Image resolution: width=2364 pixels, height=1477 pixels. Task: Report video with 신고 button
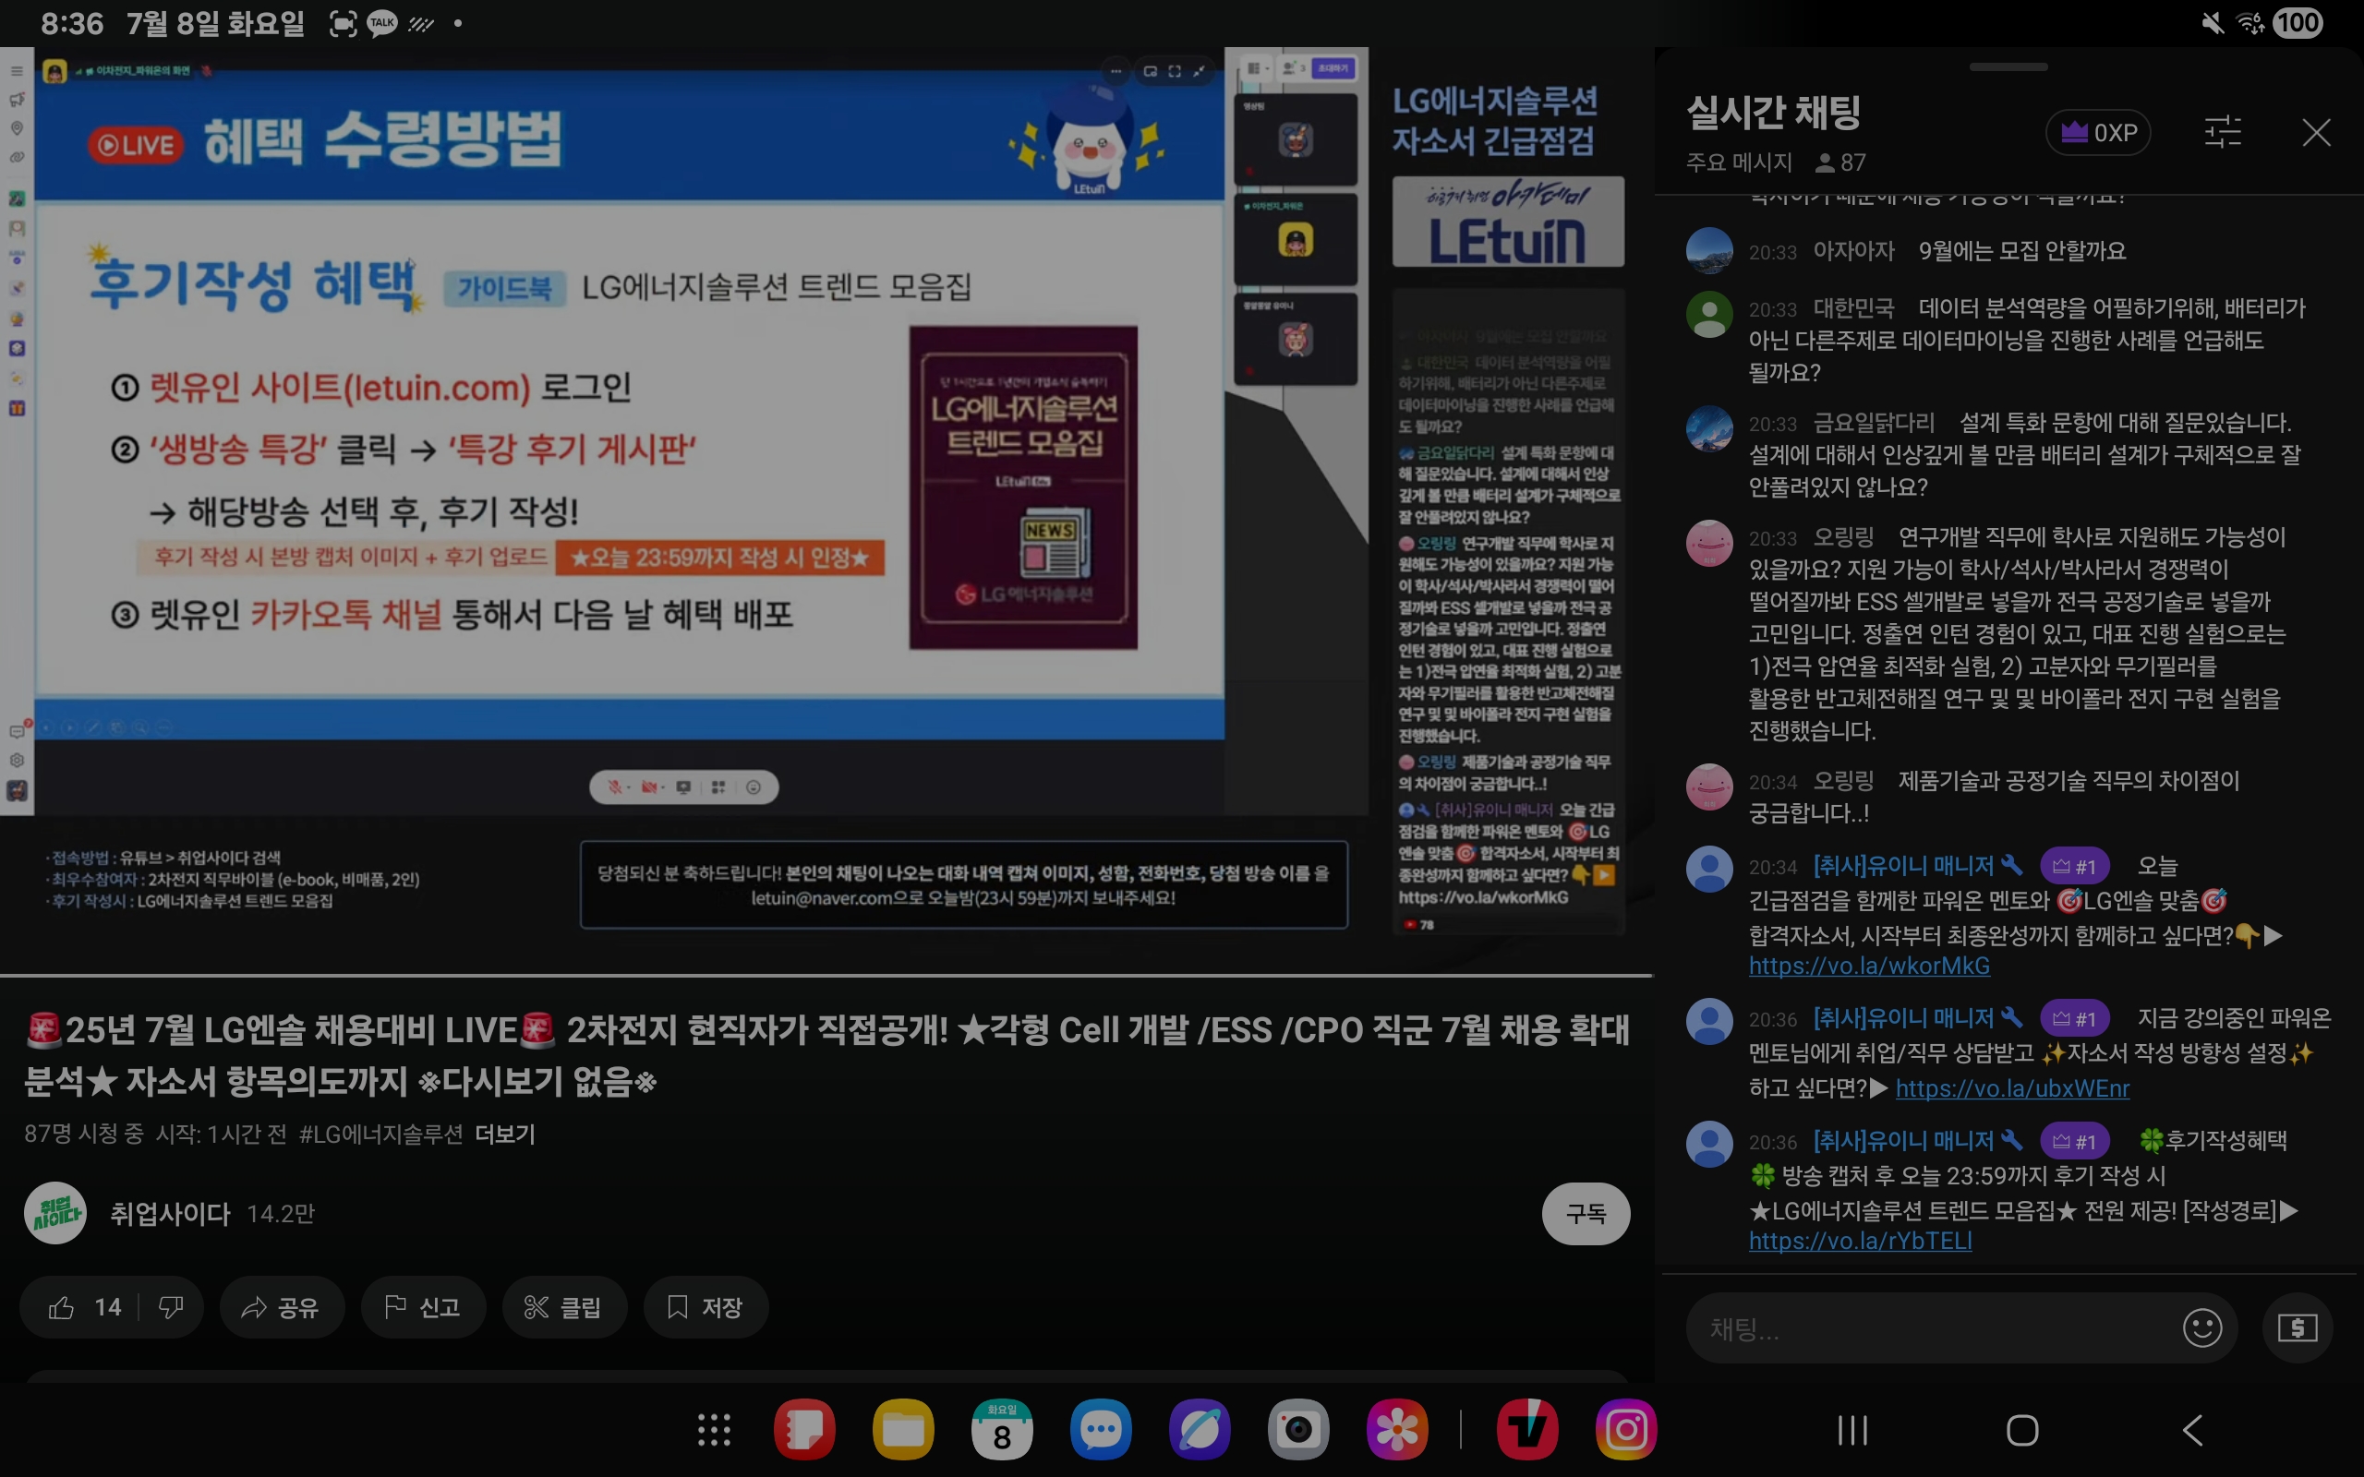click(423, 1307)
